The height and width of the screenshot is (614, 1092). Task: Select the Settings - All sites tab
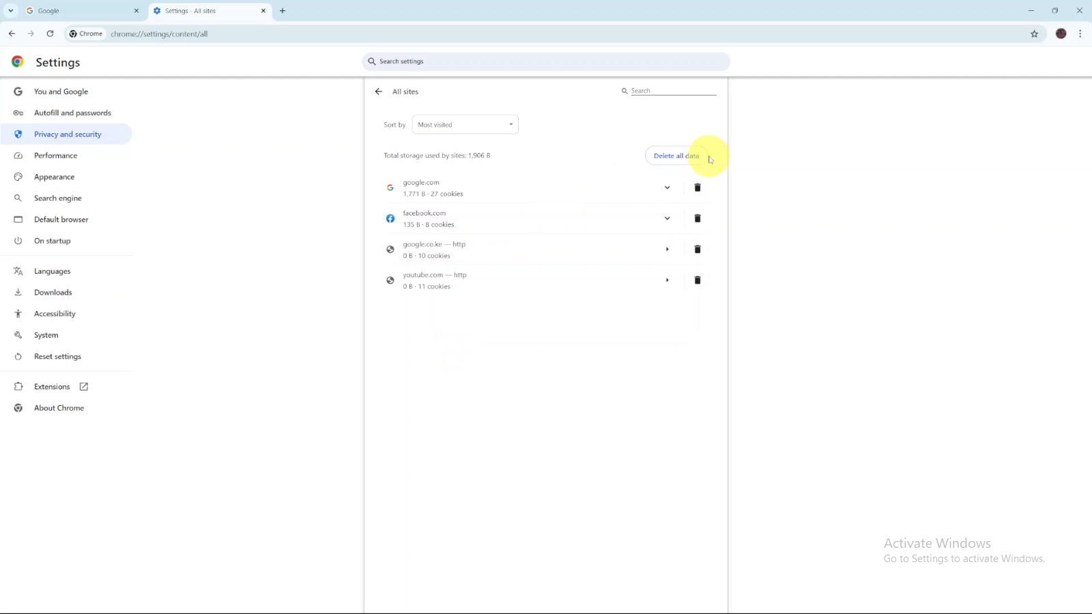[210, 11]
